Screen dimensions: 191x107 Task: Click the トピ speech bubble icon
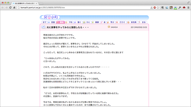[43, 27]
